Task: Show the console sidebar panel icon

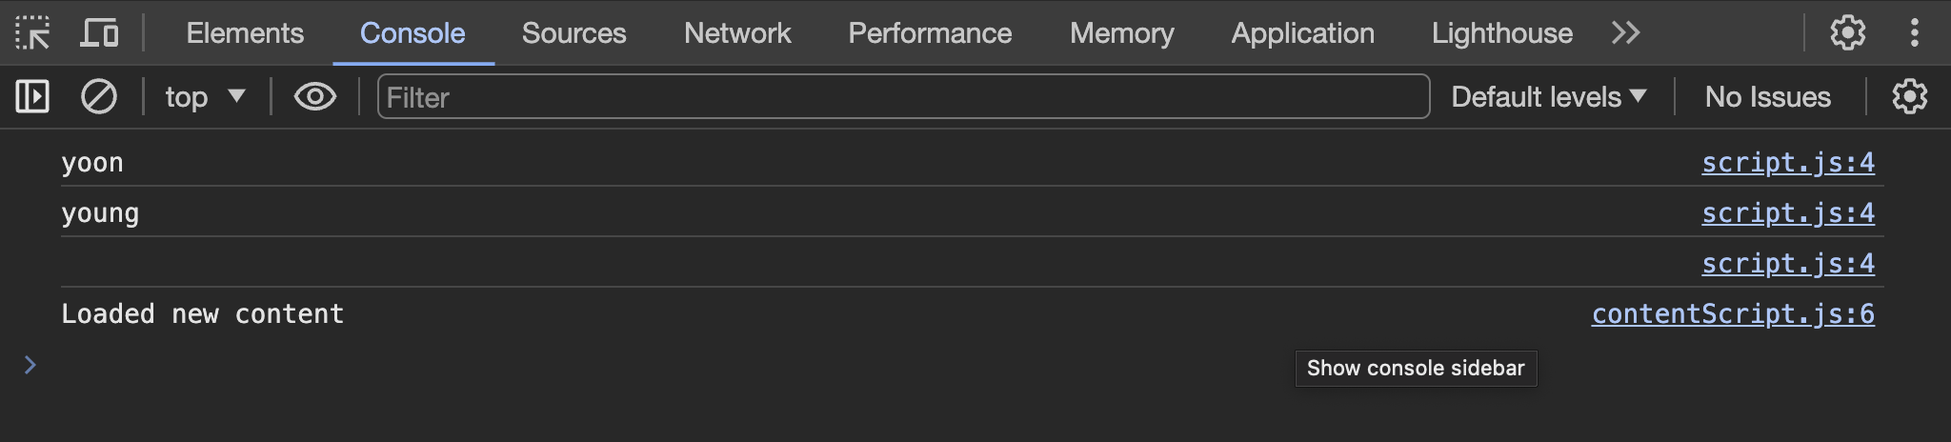Action: pos(32,97)
